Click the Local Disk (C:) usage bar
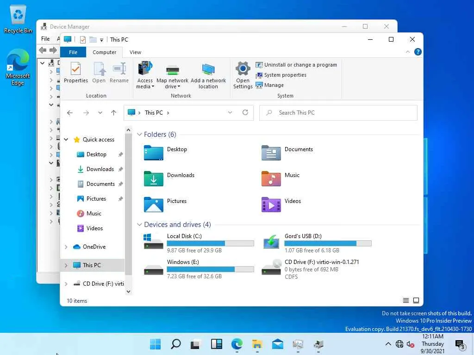This screenshot has height=355, width=474. coord(211,243)
